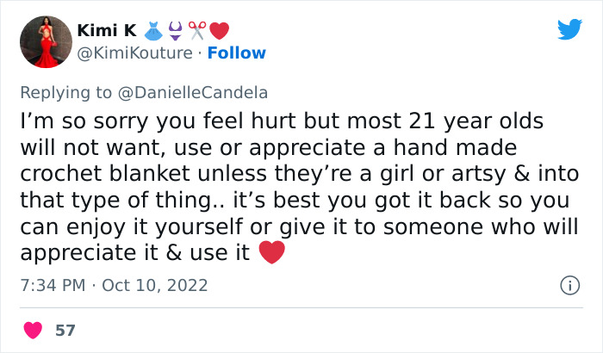The width and height of the screenshot is (603, 353).
Task: Click the red heart emoji beside the scissors
Action: pyautogui.click(x=220, y=31)
